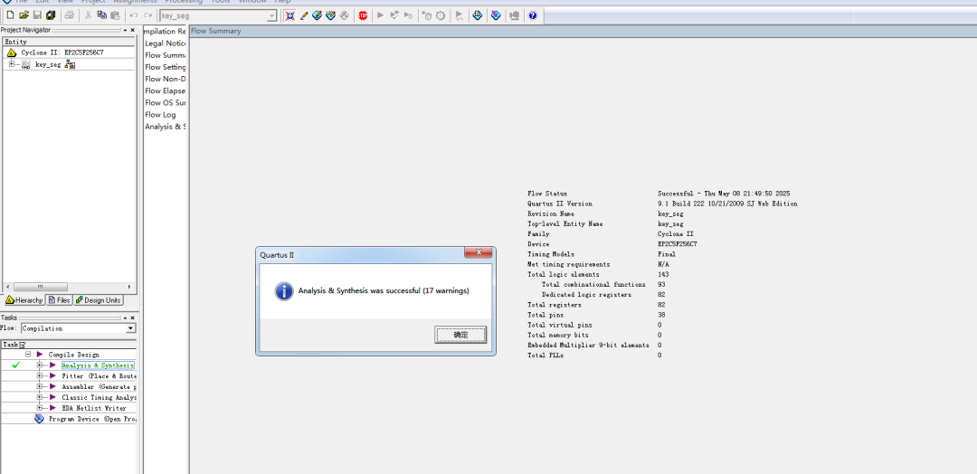Switch to the Files tab
Viewport: 977px width, 474px height.
coord(59,300)
